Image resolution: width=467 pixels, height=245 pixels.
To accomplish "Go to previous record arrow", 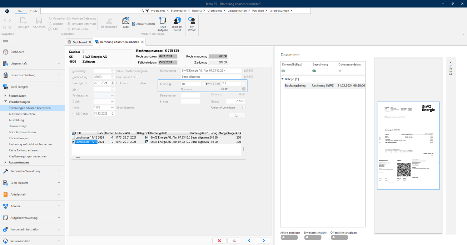I will pyautogui.click(x=5, y=20).
